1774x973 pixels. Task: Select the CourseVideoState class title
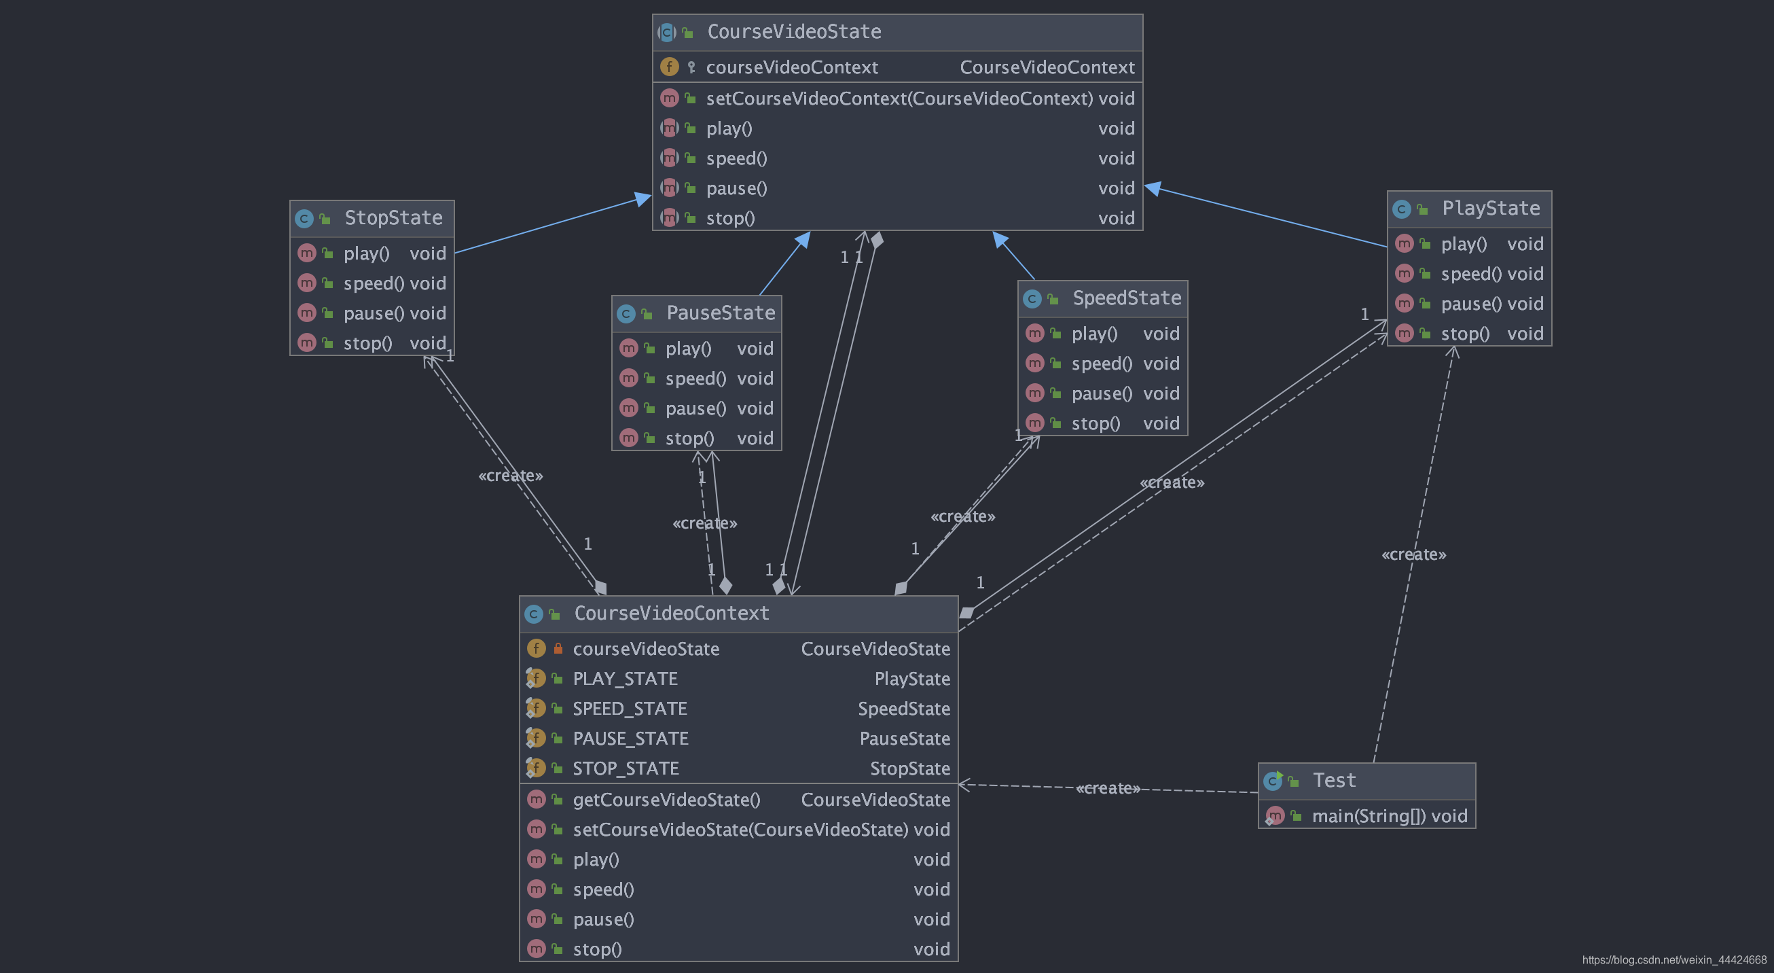point(794,32)
